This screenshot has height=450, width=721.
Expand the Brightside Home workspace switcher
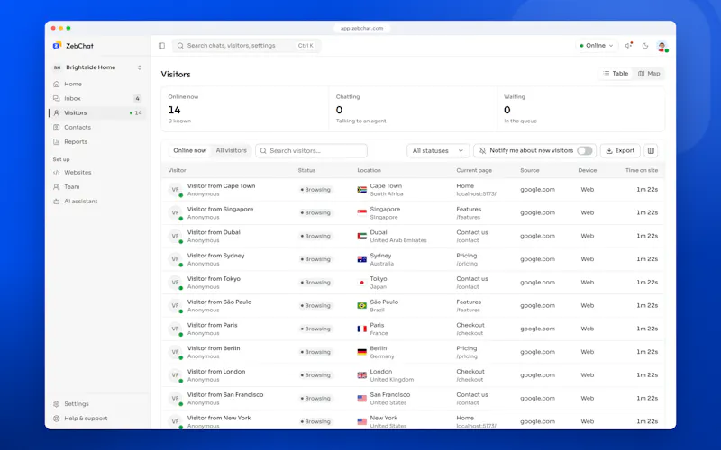pyautogui.click(x=97, y=67)
